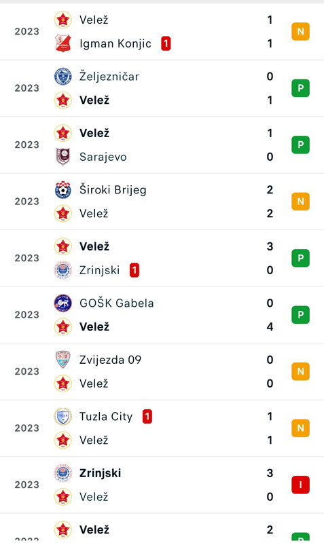
Task: Open the Široki Brijeg 2-2 Velež match
Action: (x=162, y=202)
